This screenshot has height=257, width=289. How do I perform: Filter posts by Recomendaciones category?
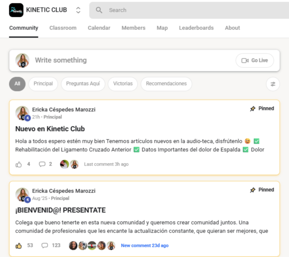click(166, 84)
